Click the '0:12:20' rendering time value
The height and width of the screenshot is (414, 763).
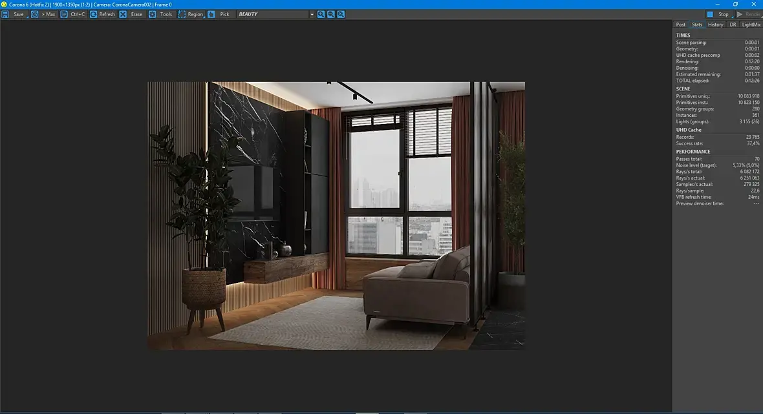752,62
